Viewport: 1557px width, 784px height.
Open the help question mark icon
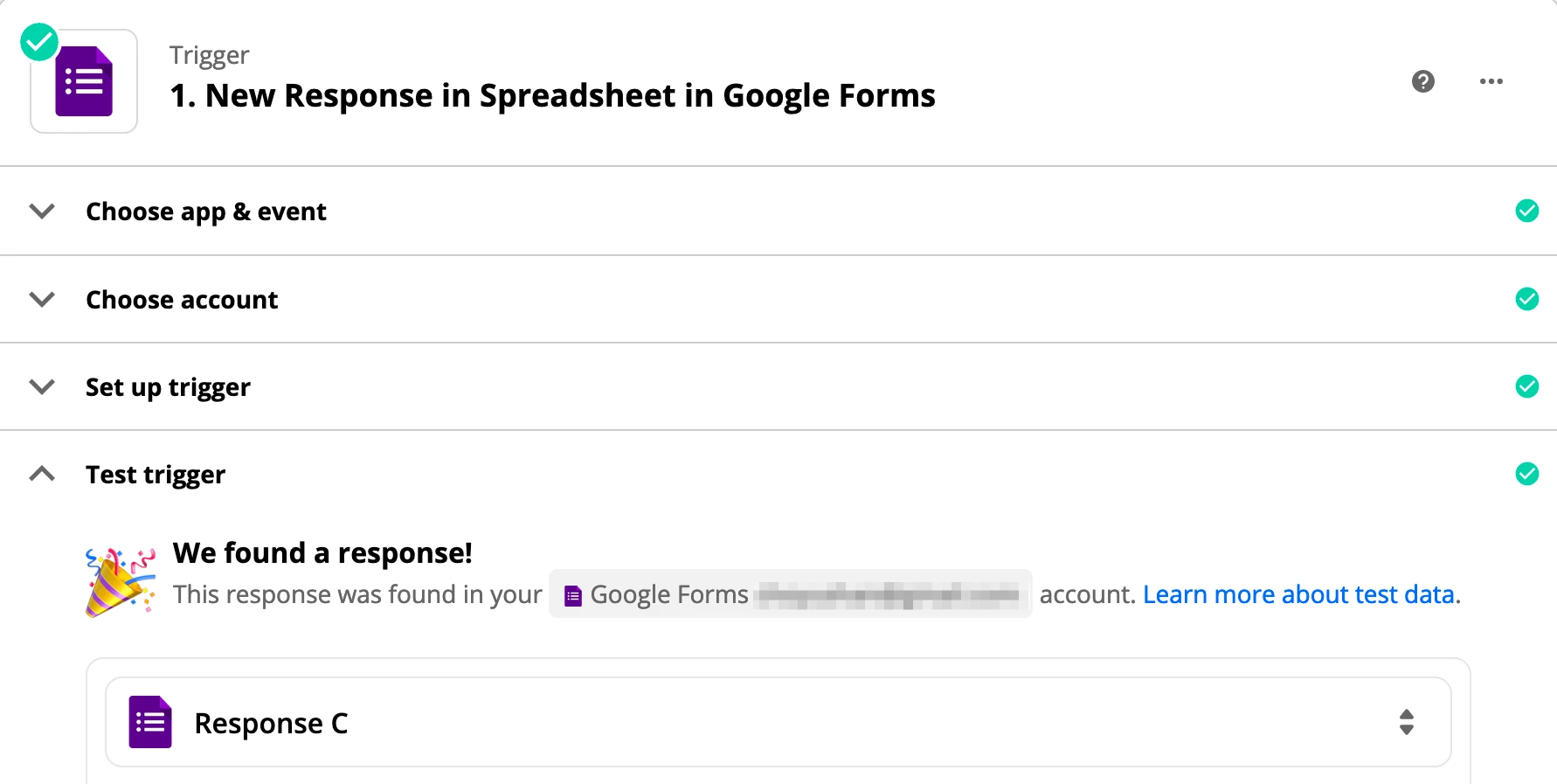1423,81
